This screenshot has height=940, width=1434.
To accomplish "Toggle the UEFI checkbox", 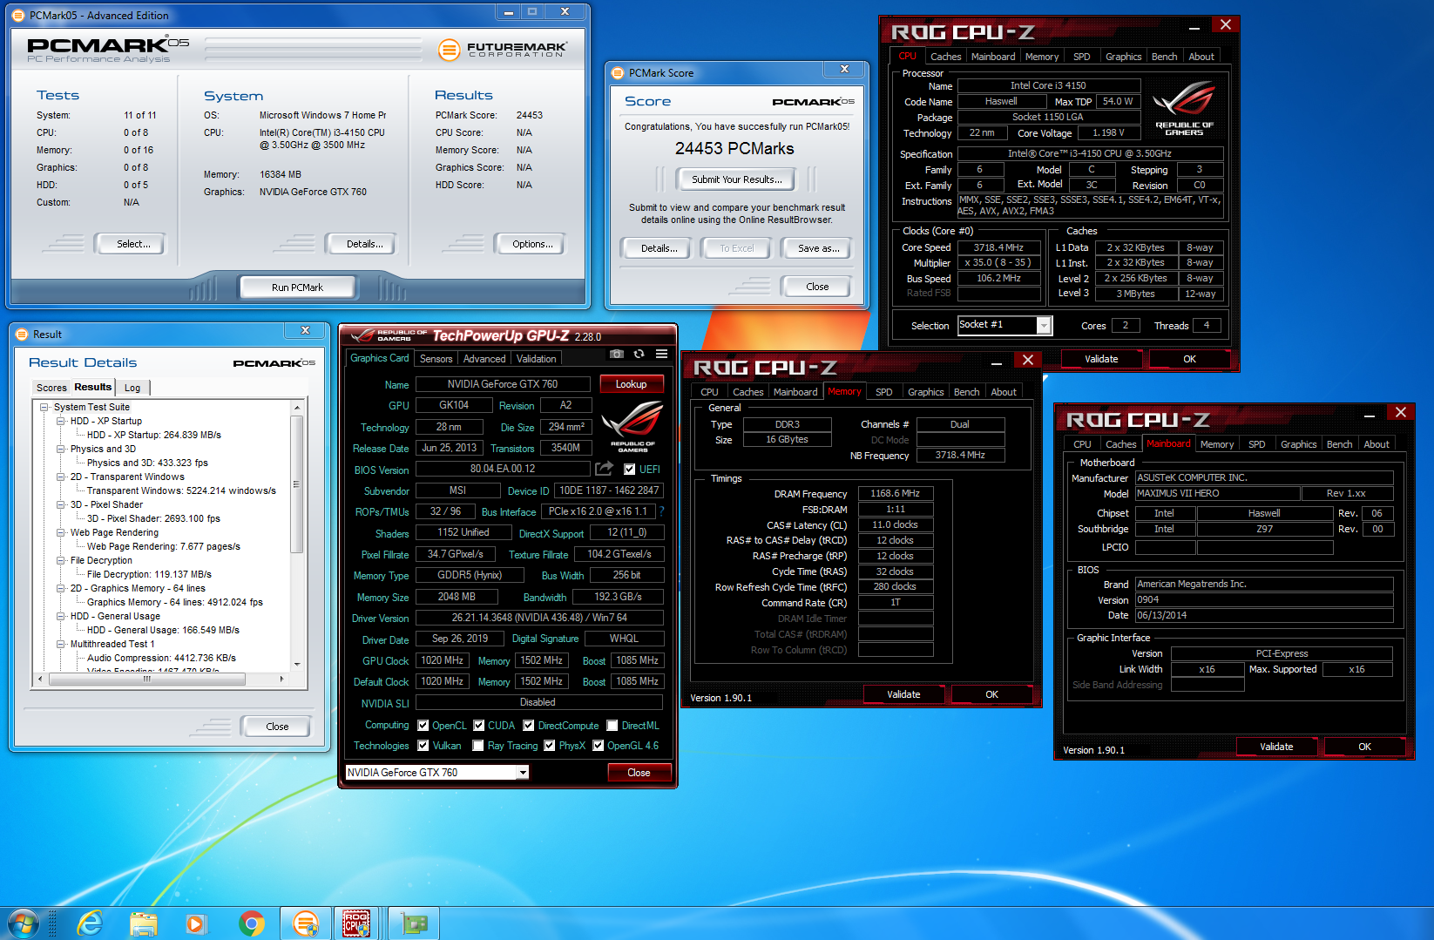I will pos(630,469).
